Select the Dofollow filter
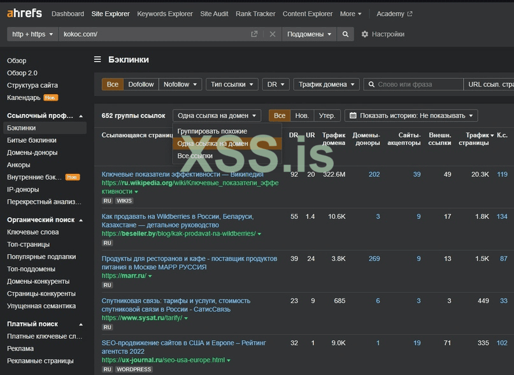The image size is (514, 375). pos(141,84)
